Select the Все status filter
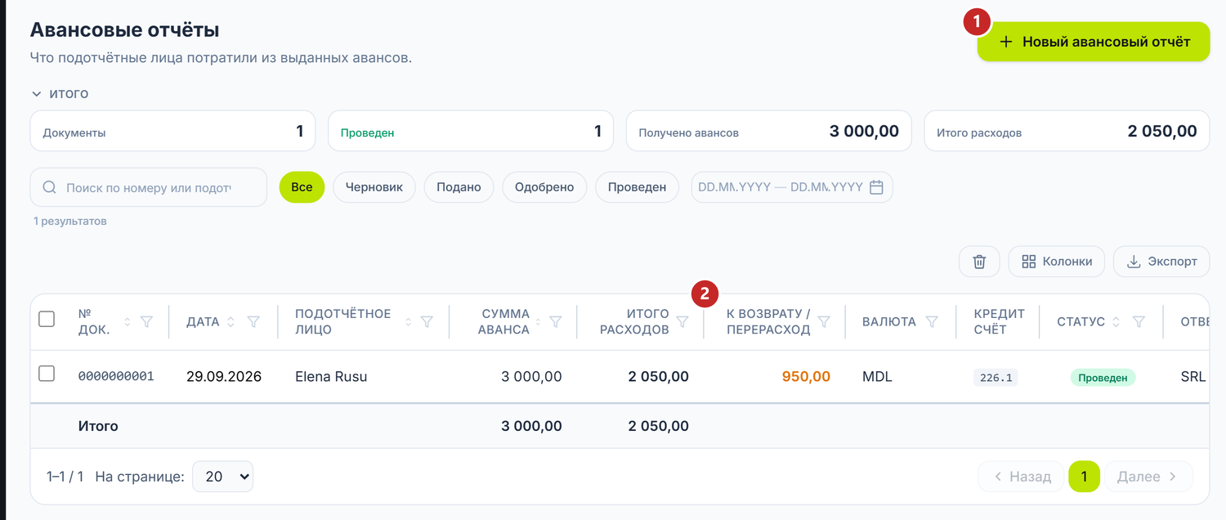The image size is (1226, 520). coord(302,187)
